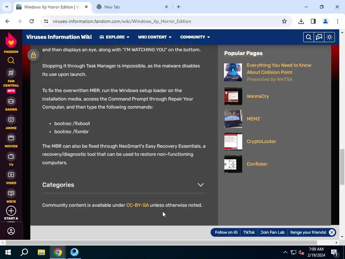Viewport: 345px width, 259px height.
Task: Open the WannaCry popular page link
Action: (258, 96)
